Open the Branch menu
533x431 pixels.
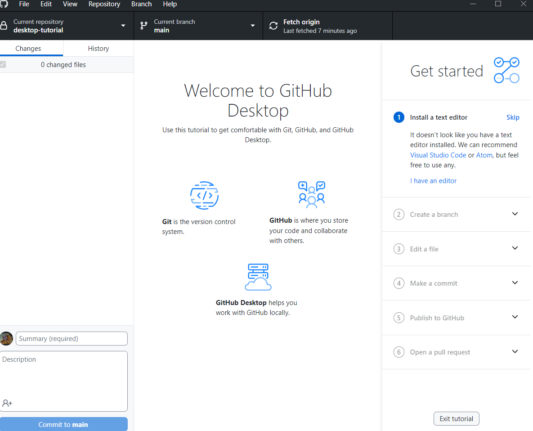pos(141,4)
